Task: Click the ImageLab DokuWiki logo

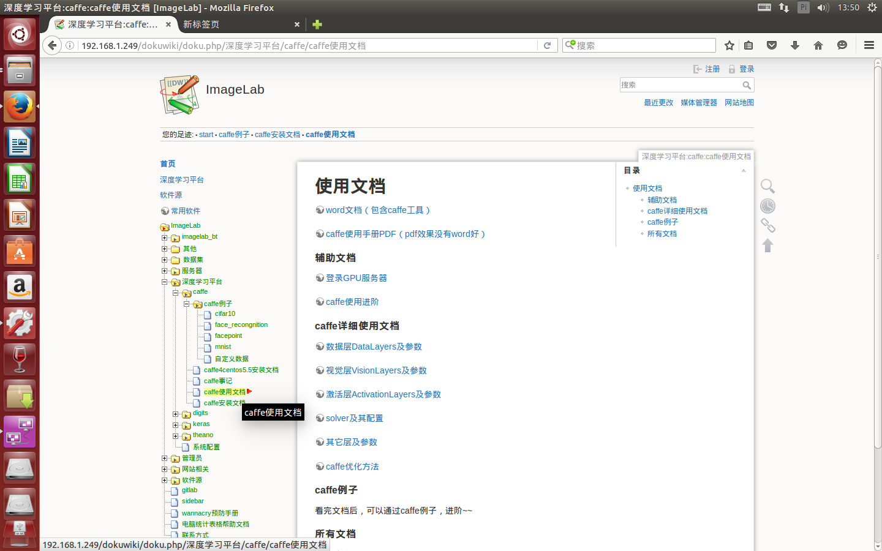Action: coord(180,95)
